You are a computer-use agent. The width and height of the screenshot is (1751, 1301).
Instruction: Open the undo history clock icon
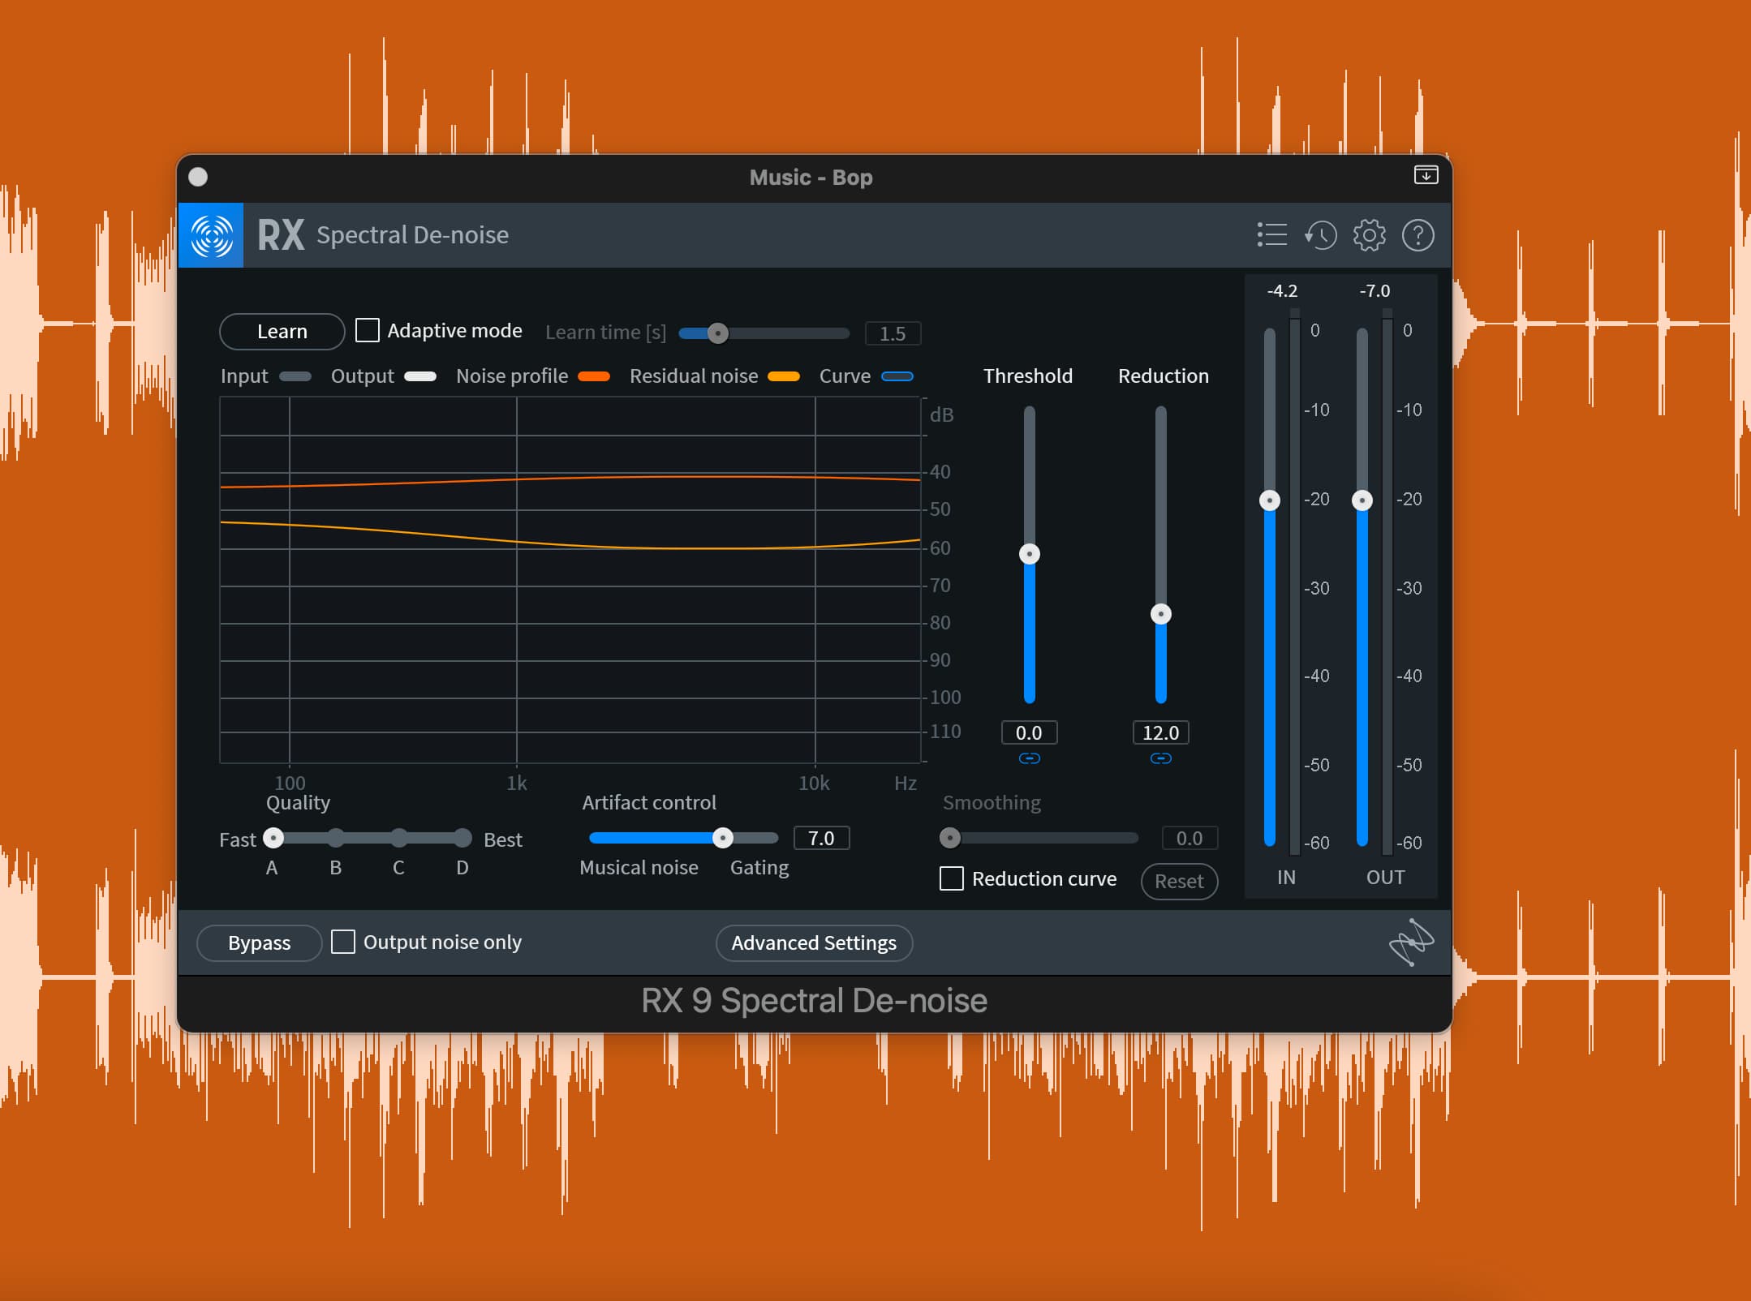(x=1320, y=235)
